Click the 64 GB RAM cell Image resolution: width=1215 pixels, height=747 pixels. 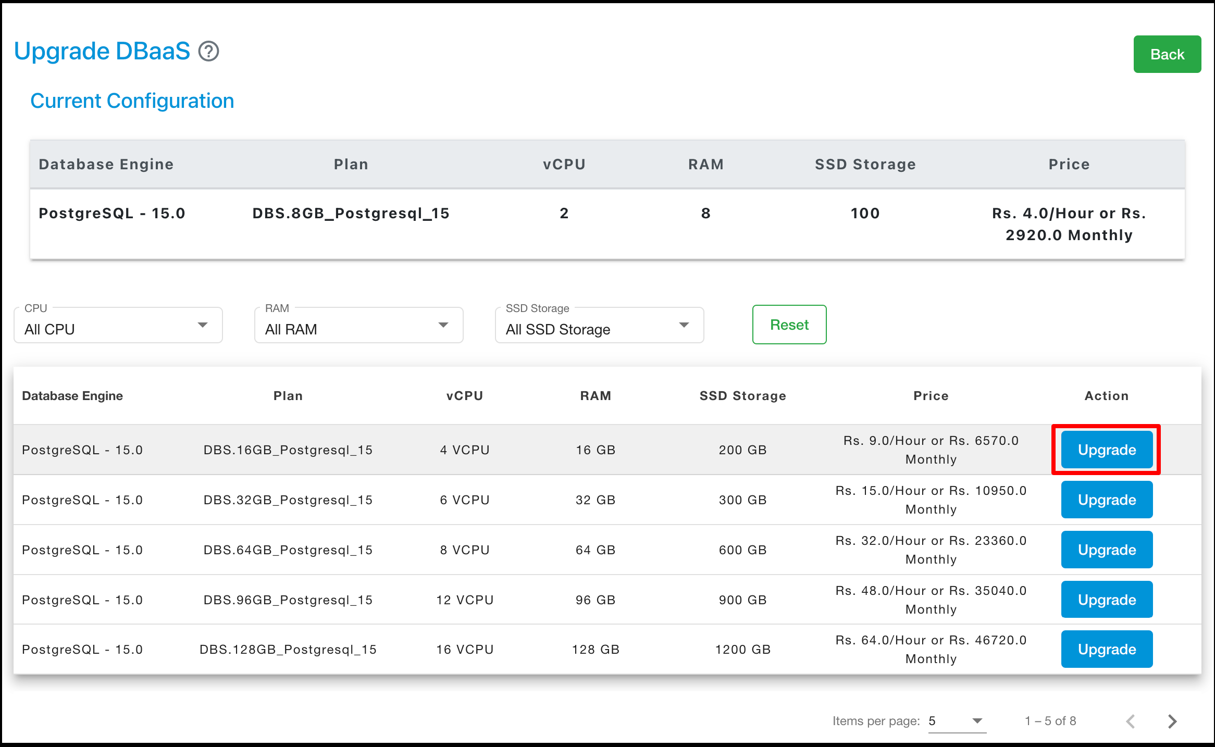click(596, 550)
